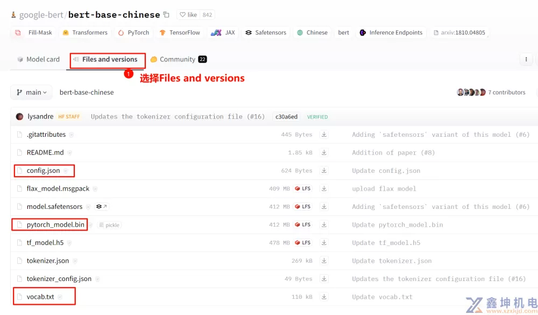Switch to the Model card tab
Viewport: 538px width, 315px height.
tap(38, 59)
